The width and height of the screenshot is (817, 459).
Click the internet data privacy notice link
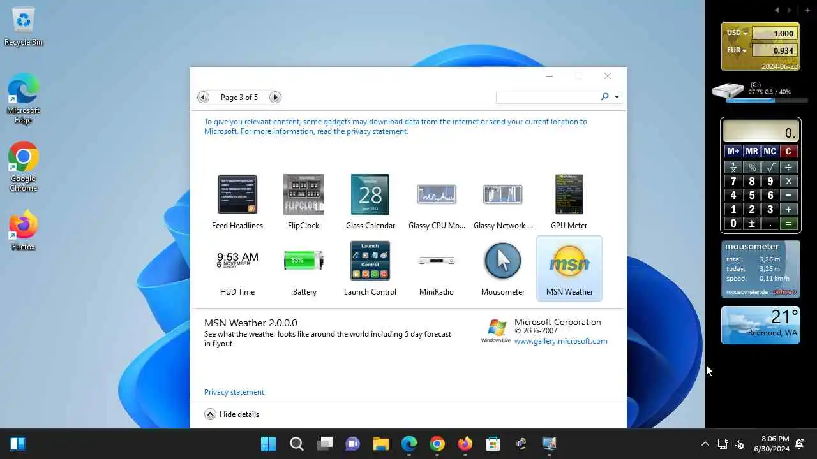tap(395, 126)
